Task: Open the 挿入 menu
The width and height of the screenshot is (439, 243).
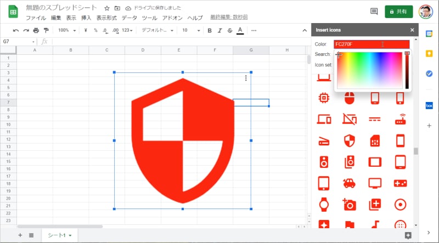Action: coord(86,18)
